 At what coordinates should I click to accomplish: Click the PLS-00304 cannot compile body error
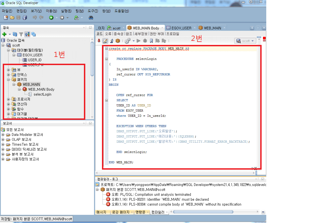176,204
